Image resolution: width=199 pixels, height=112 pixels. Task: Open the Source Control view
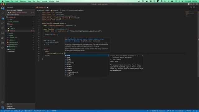[x=2, y=18]
